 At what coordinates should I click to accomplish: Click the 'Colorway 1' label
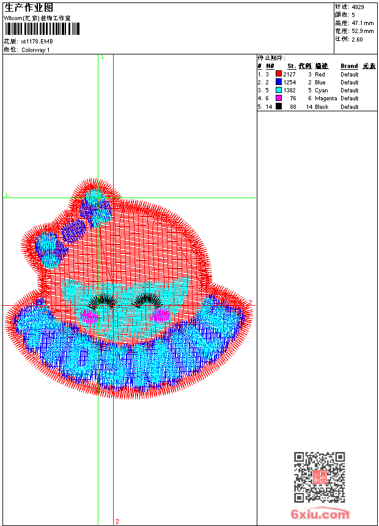(x=35, y=50)
